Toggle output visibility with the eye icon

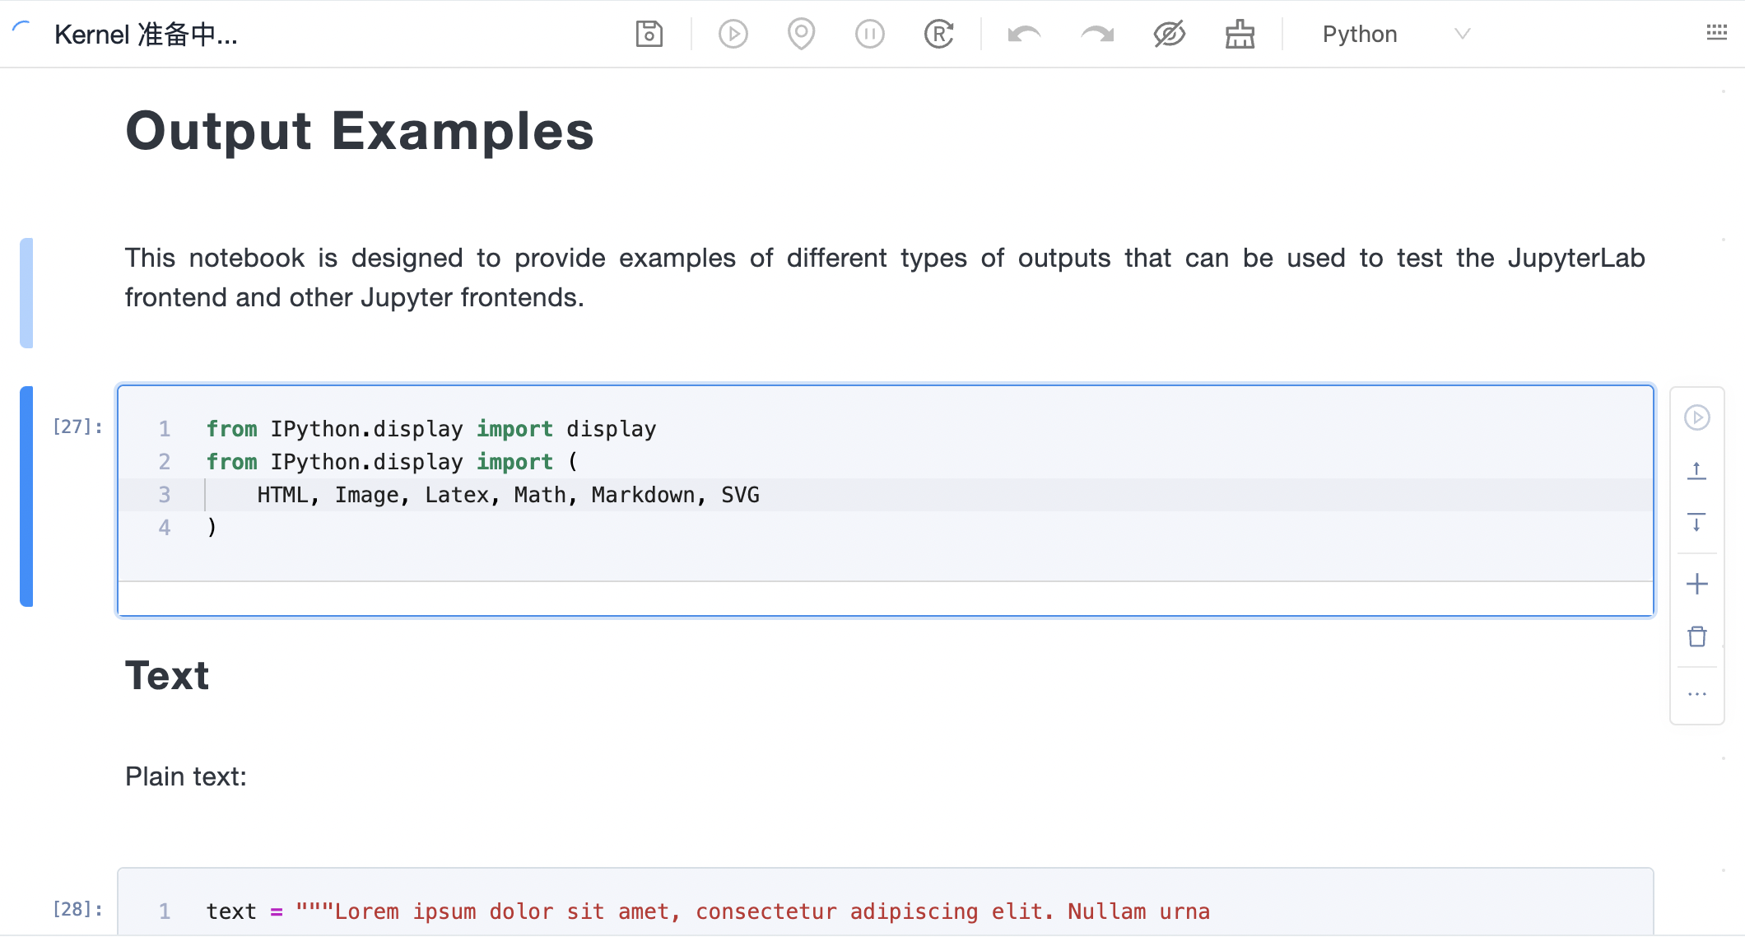click(1169, 34)
